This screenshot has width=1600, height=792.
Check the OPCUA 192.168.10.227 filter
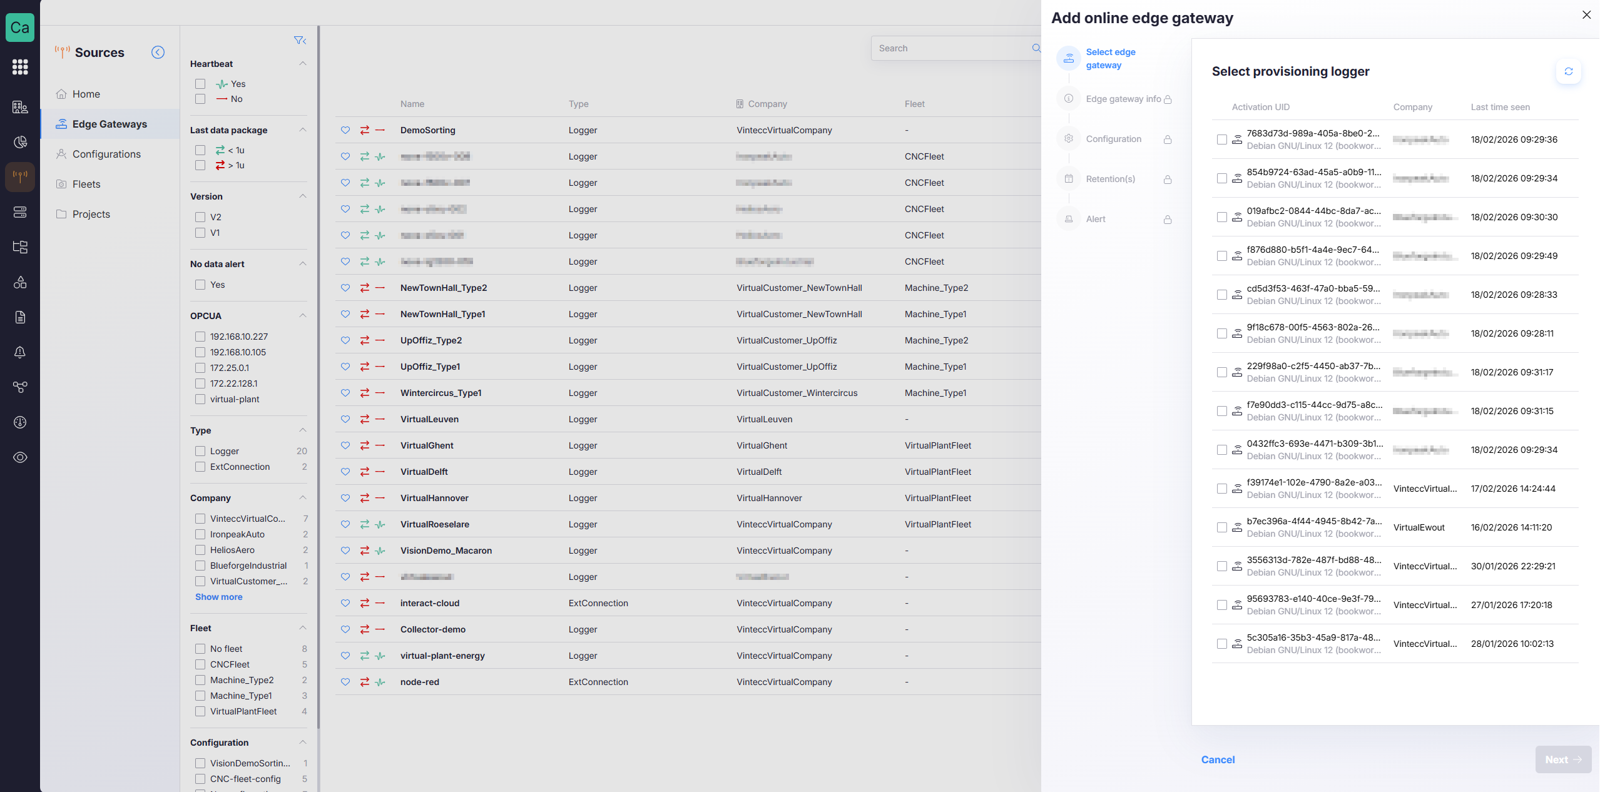tap(200, 337)
